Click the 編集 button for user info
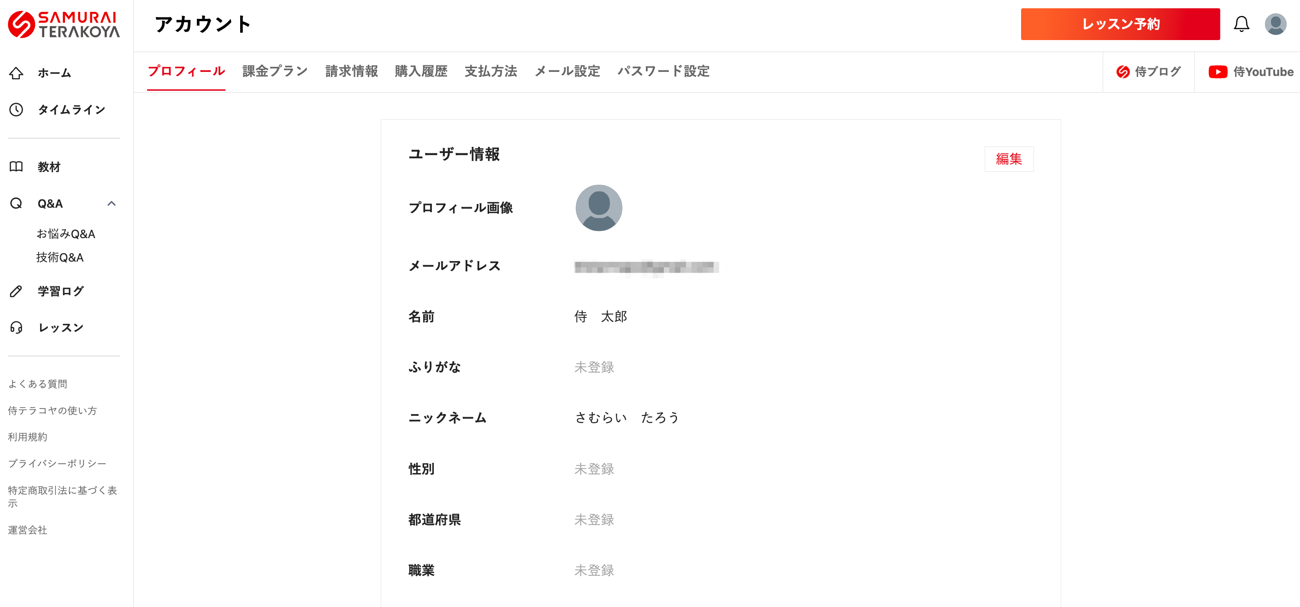The width and height of the screenshot is (1300, 607). pos(1008,159)
